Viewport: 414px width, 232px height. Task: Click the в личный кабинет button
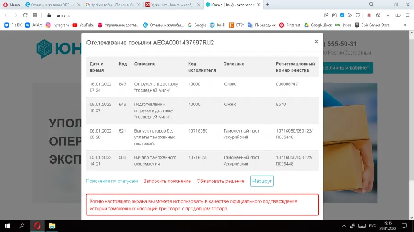(x=348, y=68)
